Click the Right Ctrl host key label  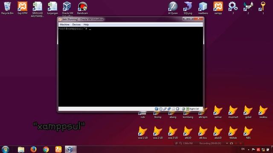tap(195, 109)
